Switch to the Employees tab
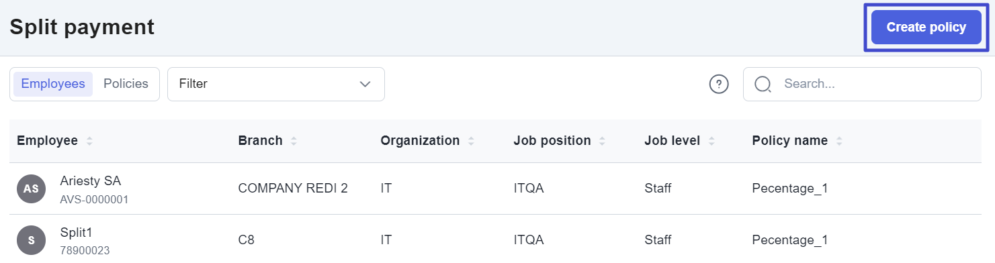 click(53, 84)
